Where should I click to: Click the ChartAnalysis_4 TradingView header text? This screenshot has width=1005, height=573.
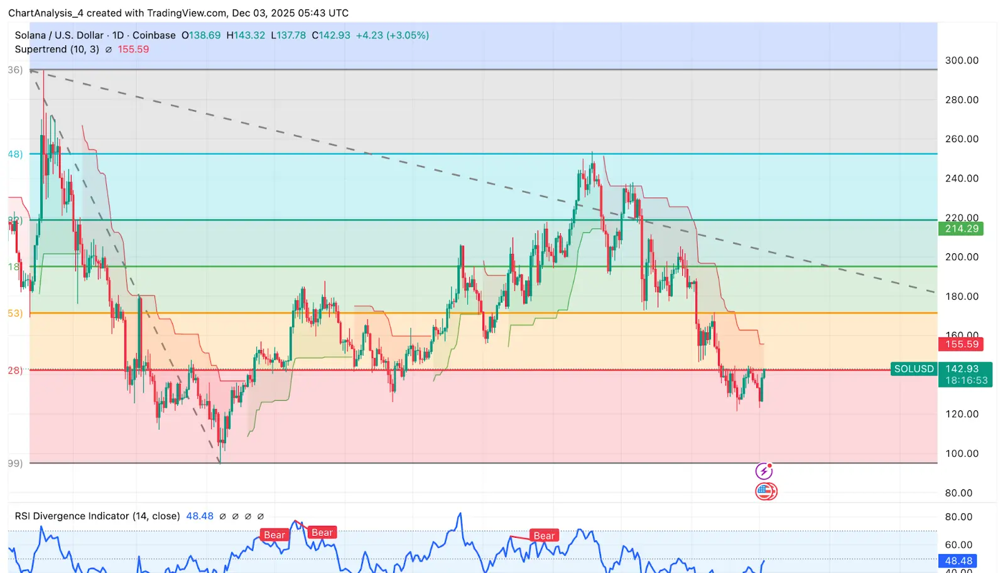(178, 13)
